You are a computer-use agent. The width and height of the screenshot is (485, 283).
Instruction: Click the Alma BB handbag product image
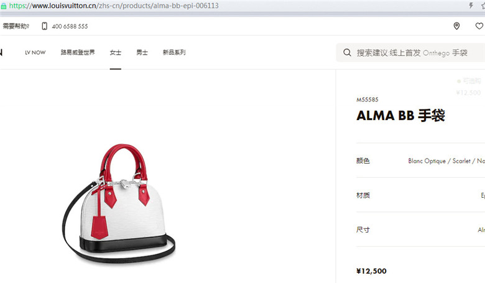[119, 203]
